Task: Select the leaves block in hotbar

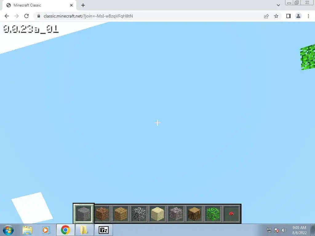Action: pos(213,214)
